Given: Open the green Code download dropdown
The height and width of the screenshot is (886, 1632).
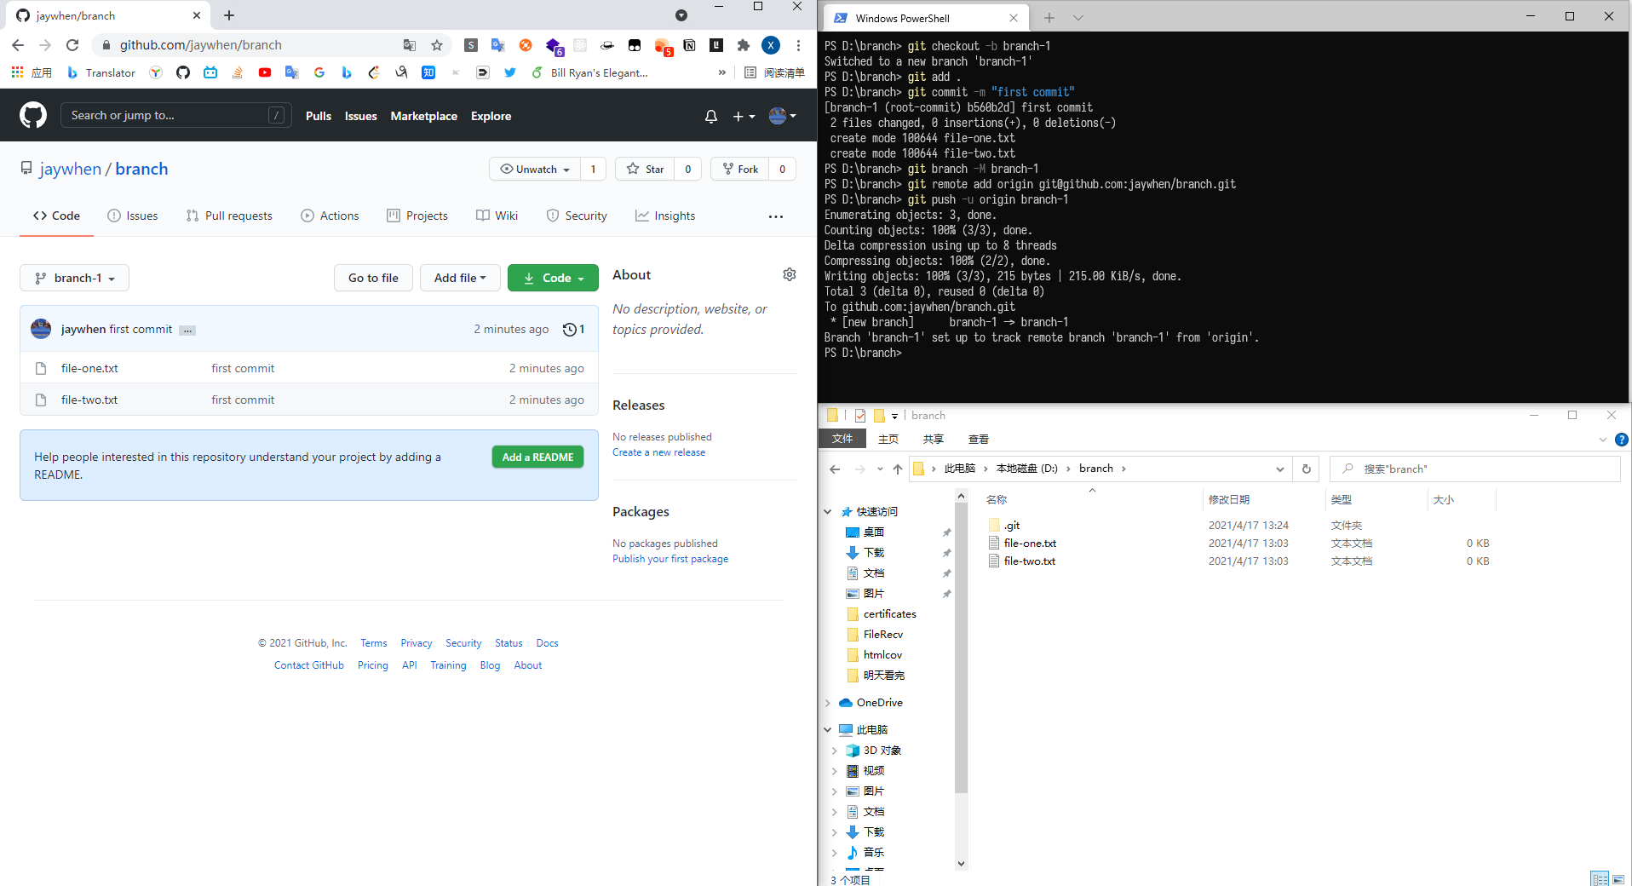Looking at the screenshot, I should point(553,278).
